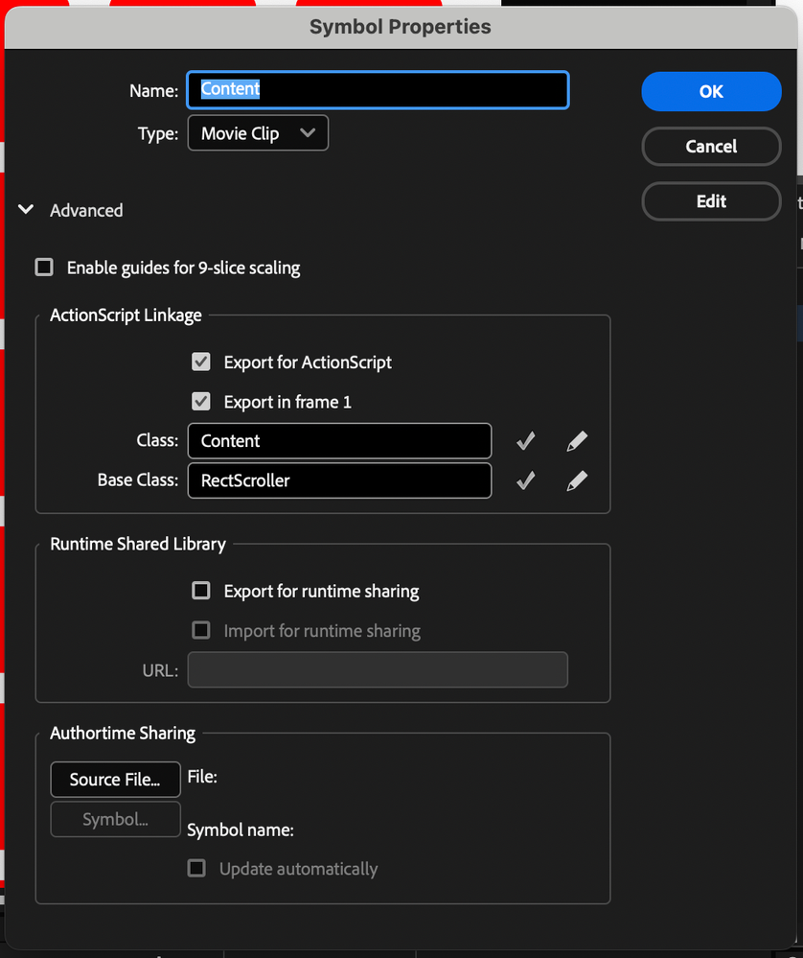Focus the Base Class input field
Image resolution: width=803 pixels, height=958 pixels.
(x=339, y=480)
